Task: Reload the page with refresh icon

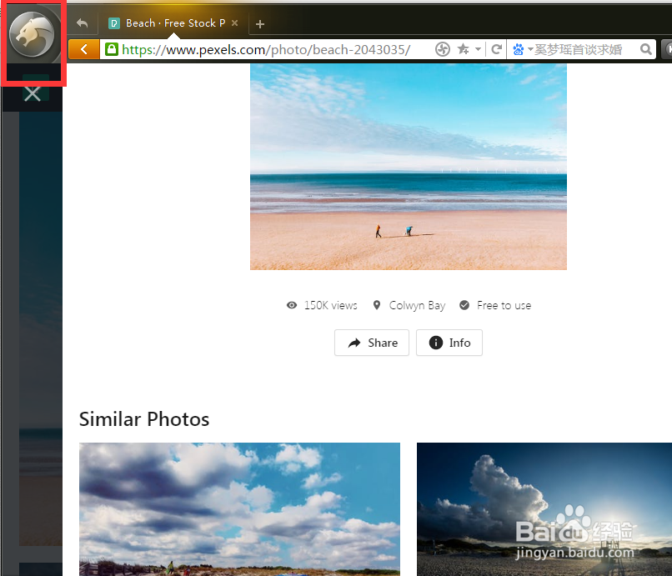Action: point(496,49)
